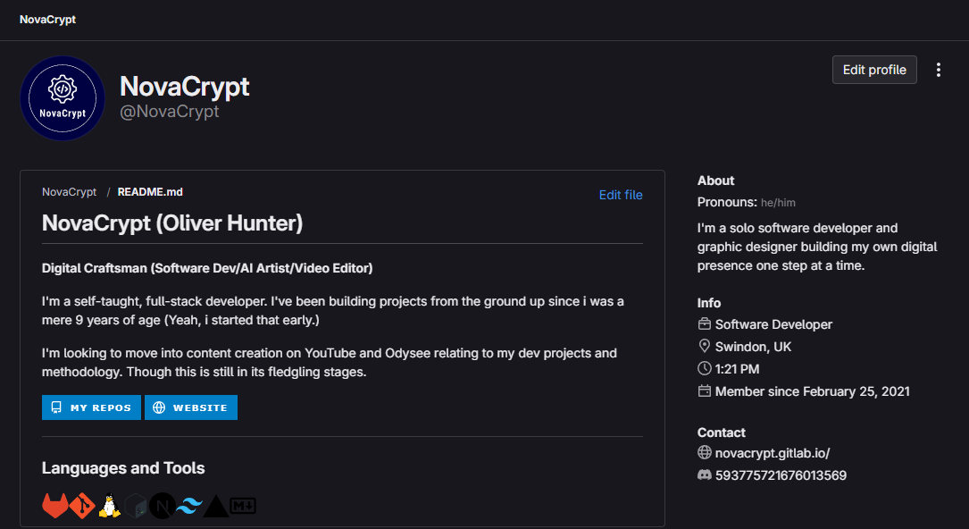Select the GitLab icon under Languages and Tools
The image size is (969, 529).
pyautogui.click(x=54, y=505)
